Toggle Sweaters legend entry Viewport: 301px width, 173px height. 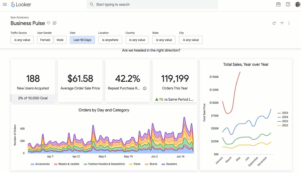pyautogui.click(x=169, y=164)
